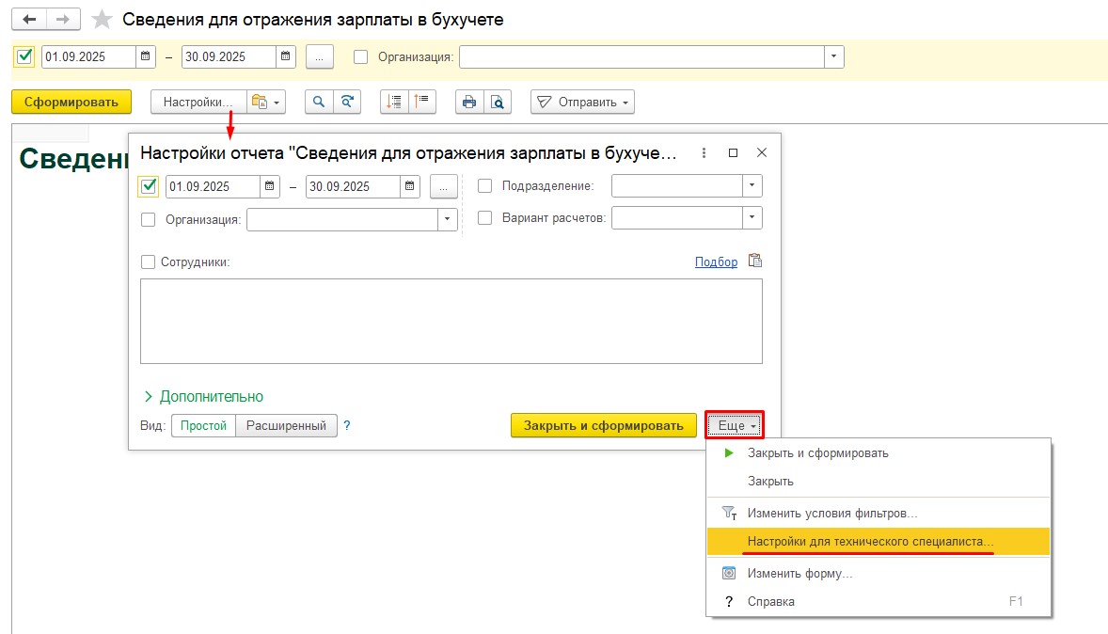Viewport: 1108px width, 634px height.
Task: Click the back navigation arrow
Action: coord(30,20)
